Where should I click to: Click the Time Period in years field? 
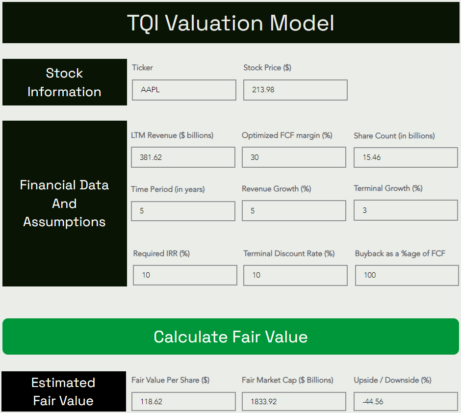183,211
